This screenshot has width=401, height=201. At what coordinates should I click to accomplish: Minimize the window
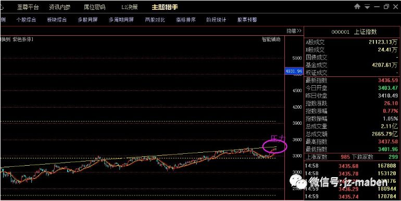(x=377, y=7)
